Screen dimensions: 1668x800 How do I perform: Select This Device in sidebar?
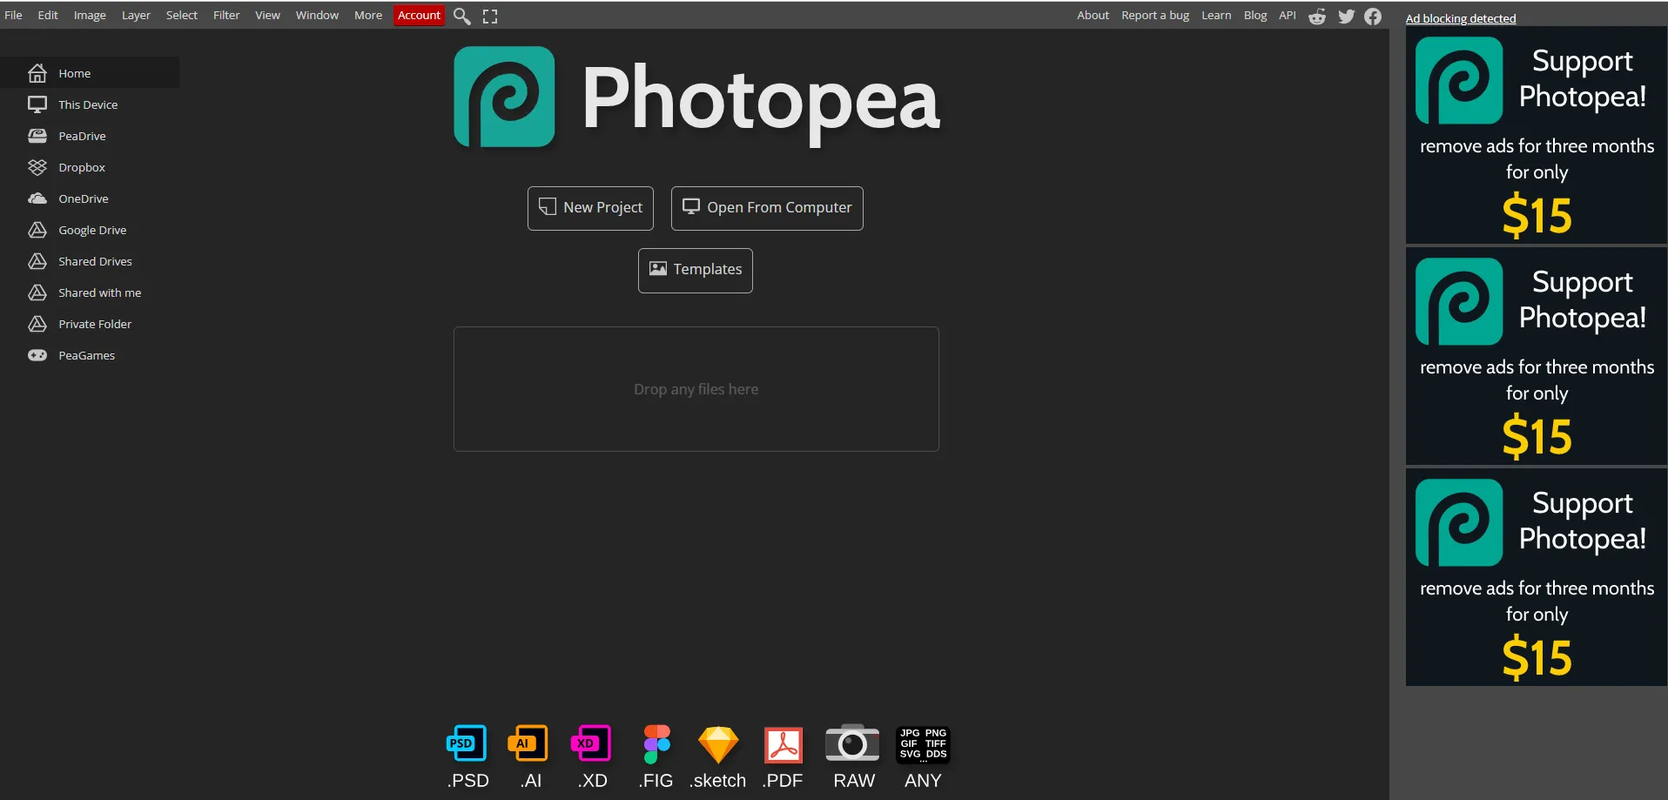pyautogui.click(x=90, y=104)
